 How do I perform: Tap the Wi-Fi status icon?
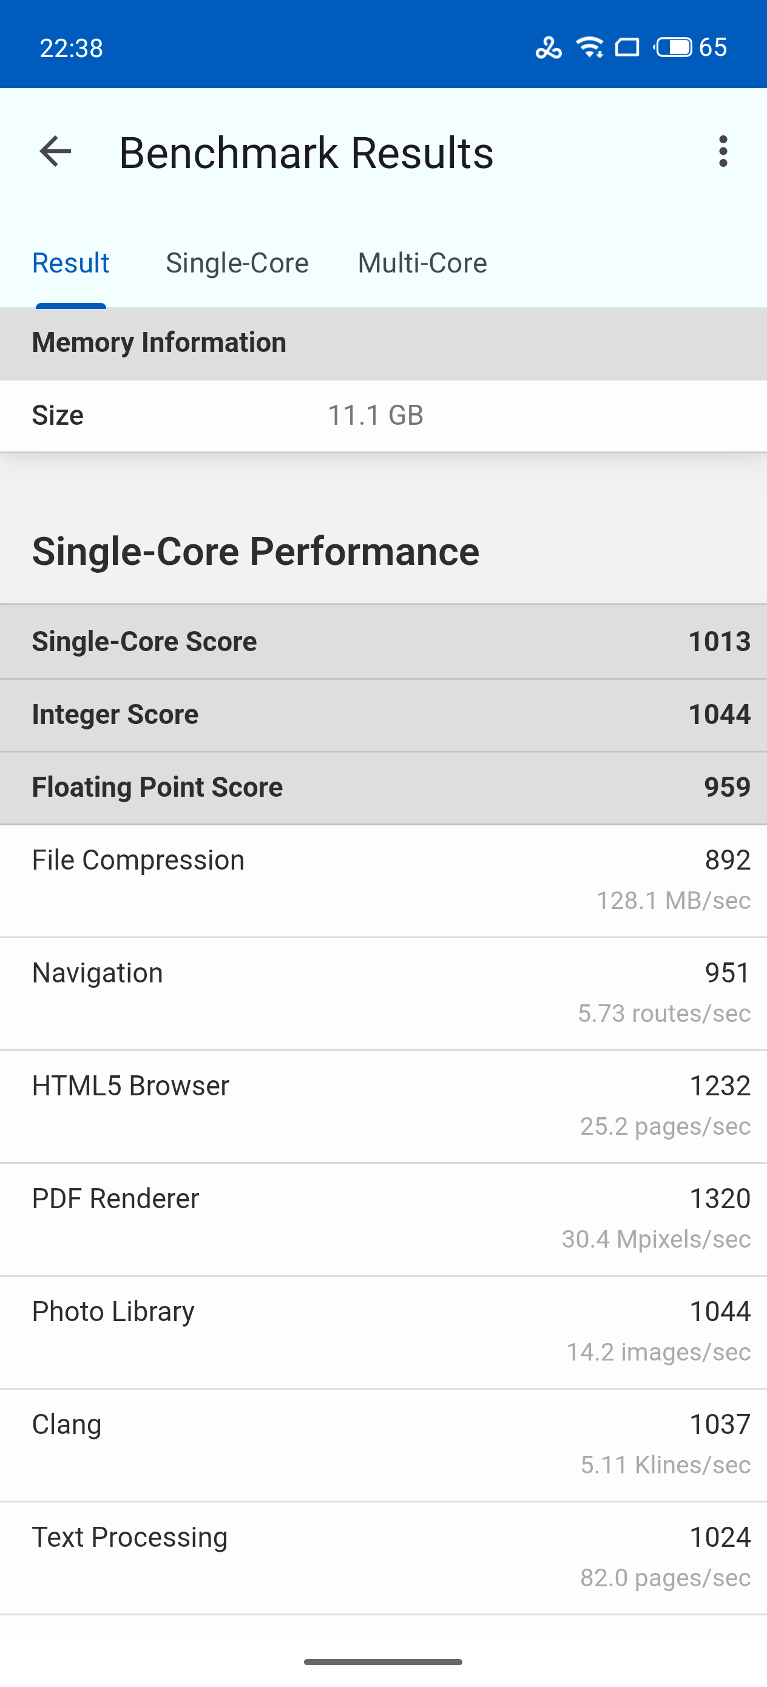(x=589, y=47)
